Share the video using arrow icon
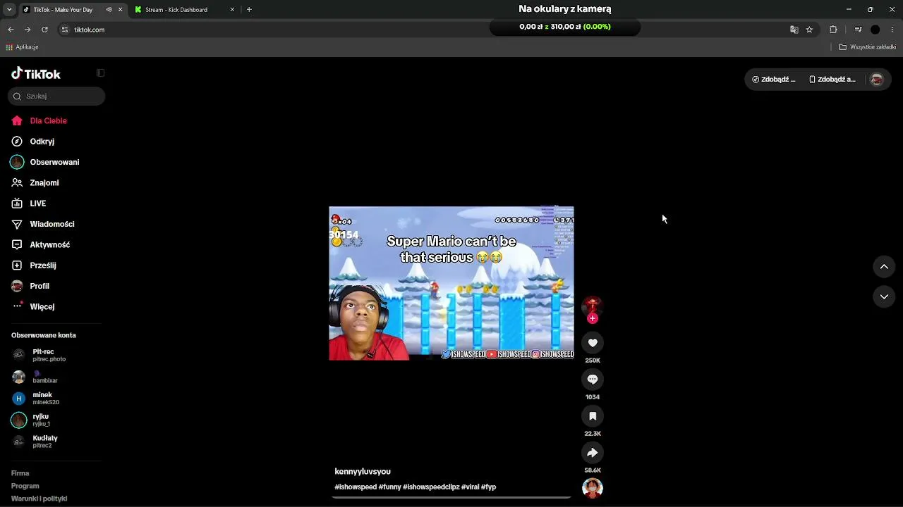Image resolution: width=903 pixels, height=507 pixels. (593, 453)
